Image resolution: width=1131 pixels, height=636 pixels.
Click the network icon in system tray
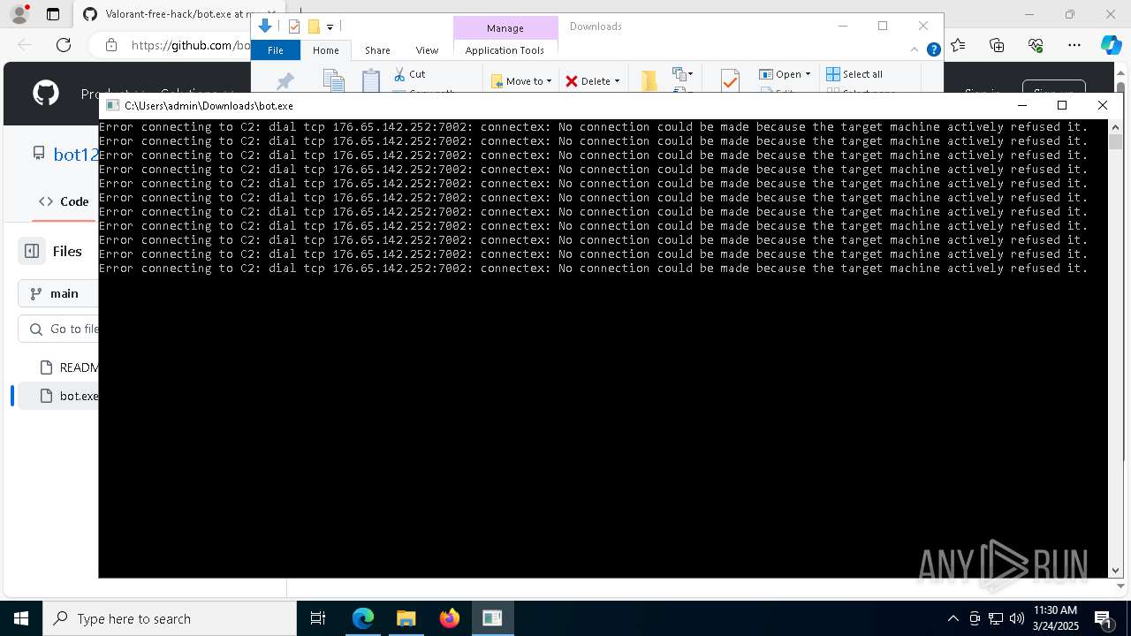pyautogui.click(x=996, y=618)
